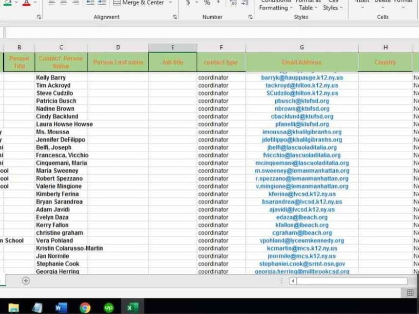Select column E header

tap(173, 48)
